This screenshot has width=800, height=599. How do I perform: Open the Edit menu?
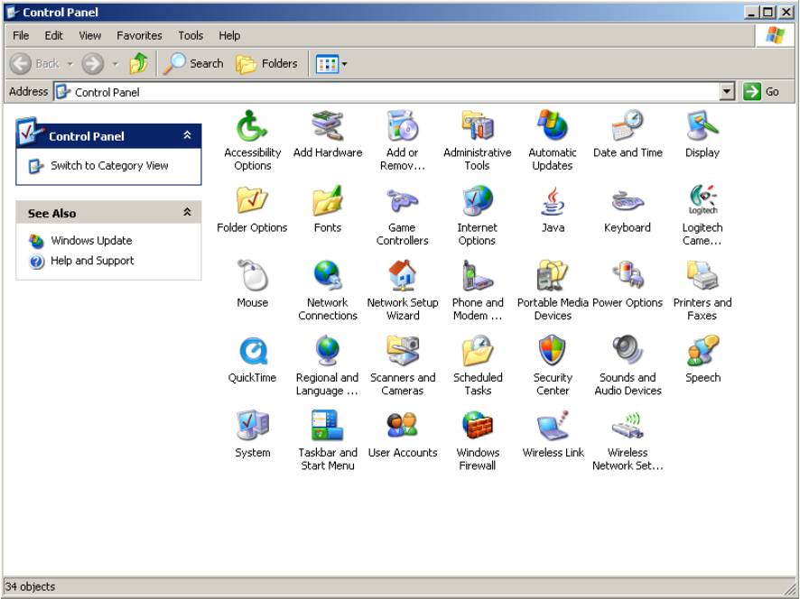click(x=53, y=36)
